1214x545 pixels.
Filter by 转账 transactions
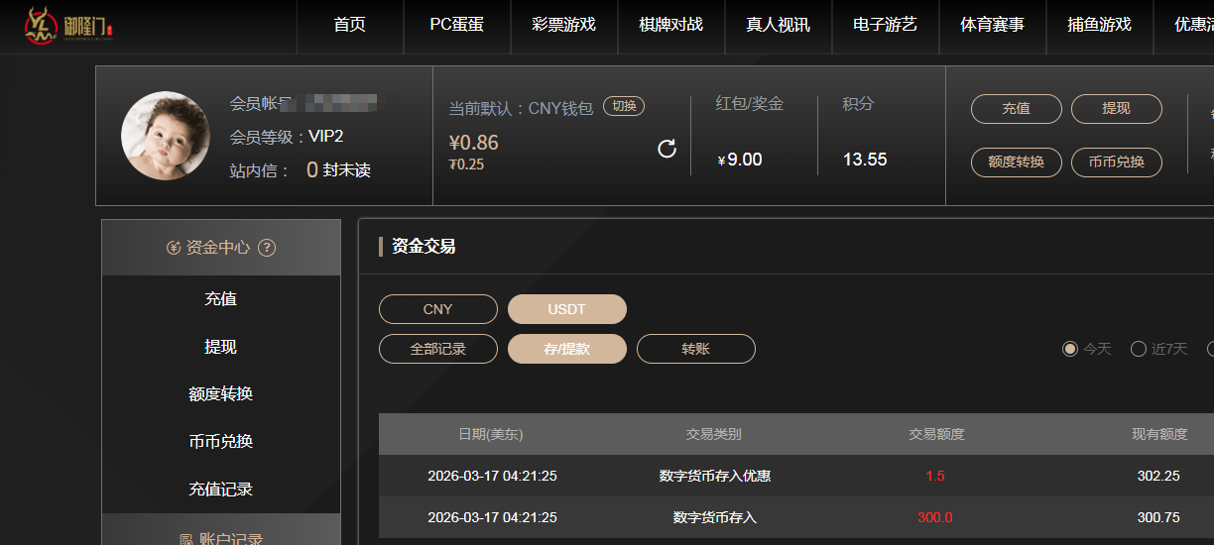695,349
